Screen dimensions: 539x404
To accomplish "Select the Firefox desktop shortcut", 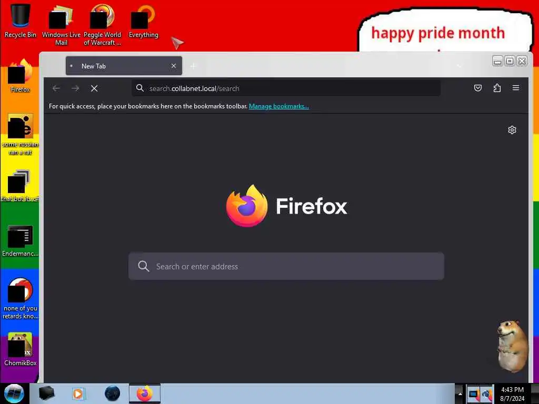I will pyautogui.click(x=21, y=76).
